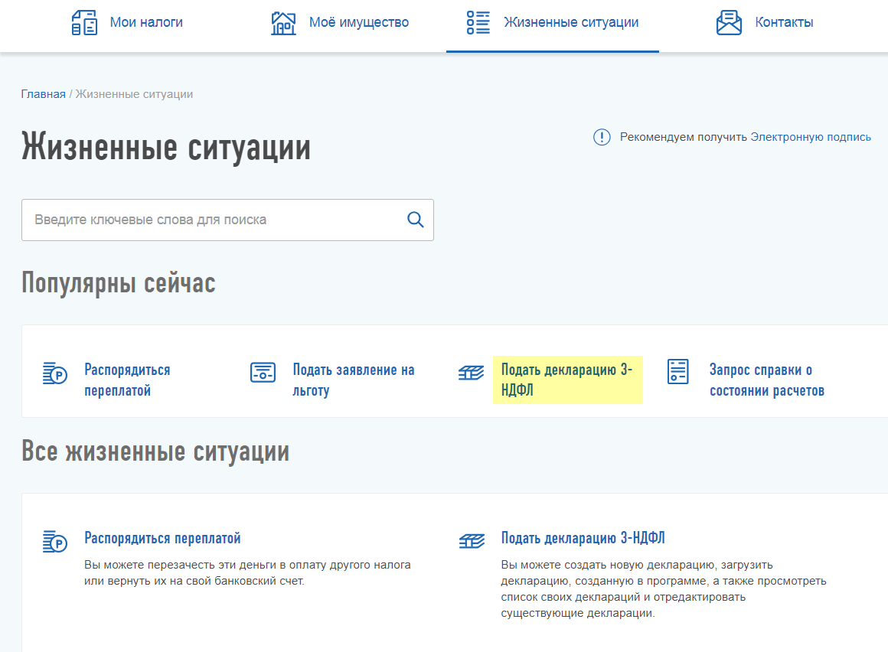Click the text about создать новую декларацию
This screenshot has height=652, width=888.
[x=664, y=588]
